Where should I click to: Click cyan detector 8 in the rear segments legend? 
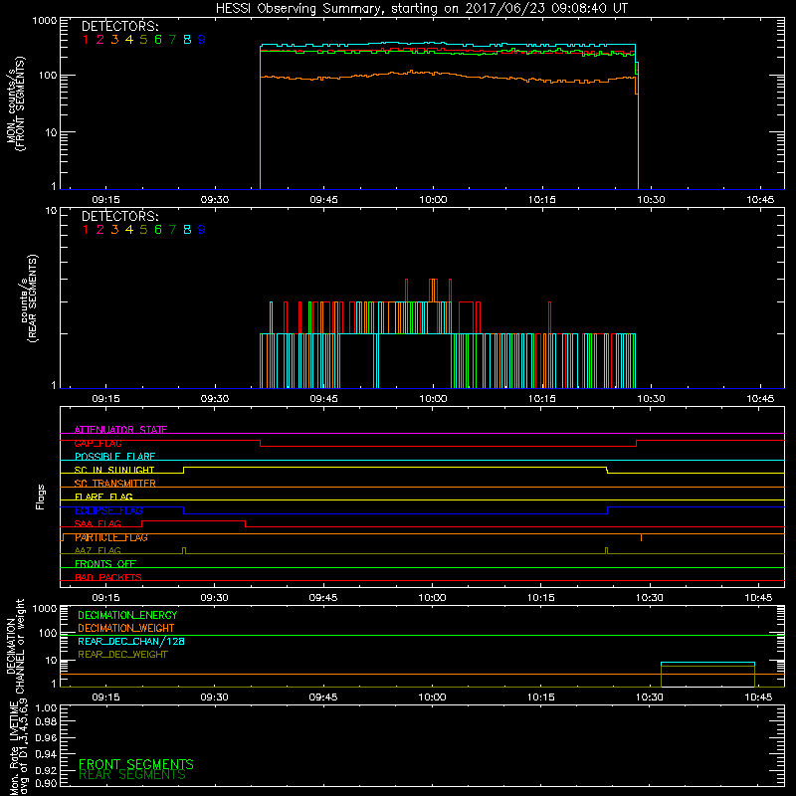(187, 230)
